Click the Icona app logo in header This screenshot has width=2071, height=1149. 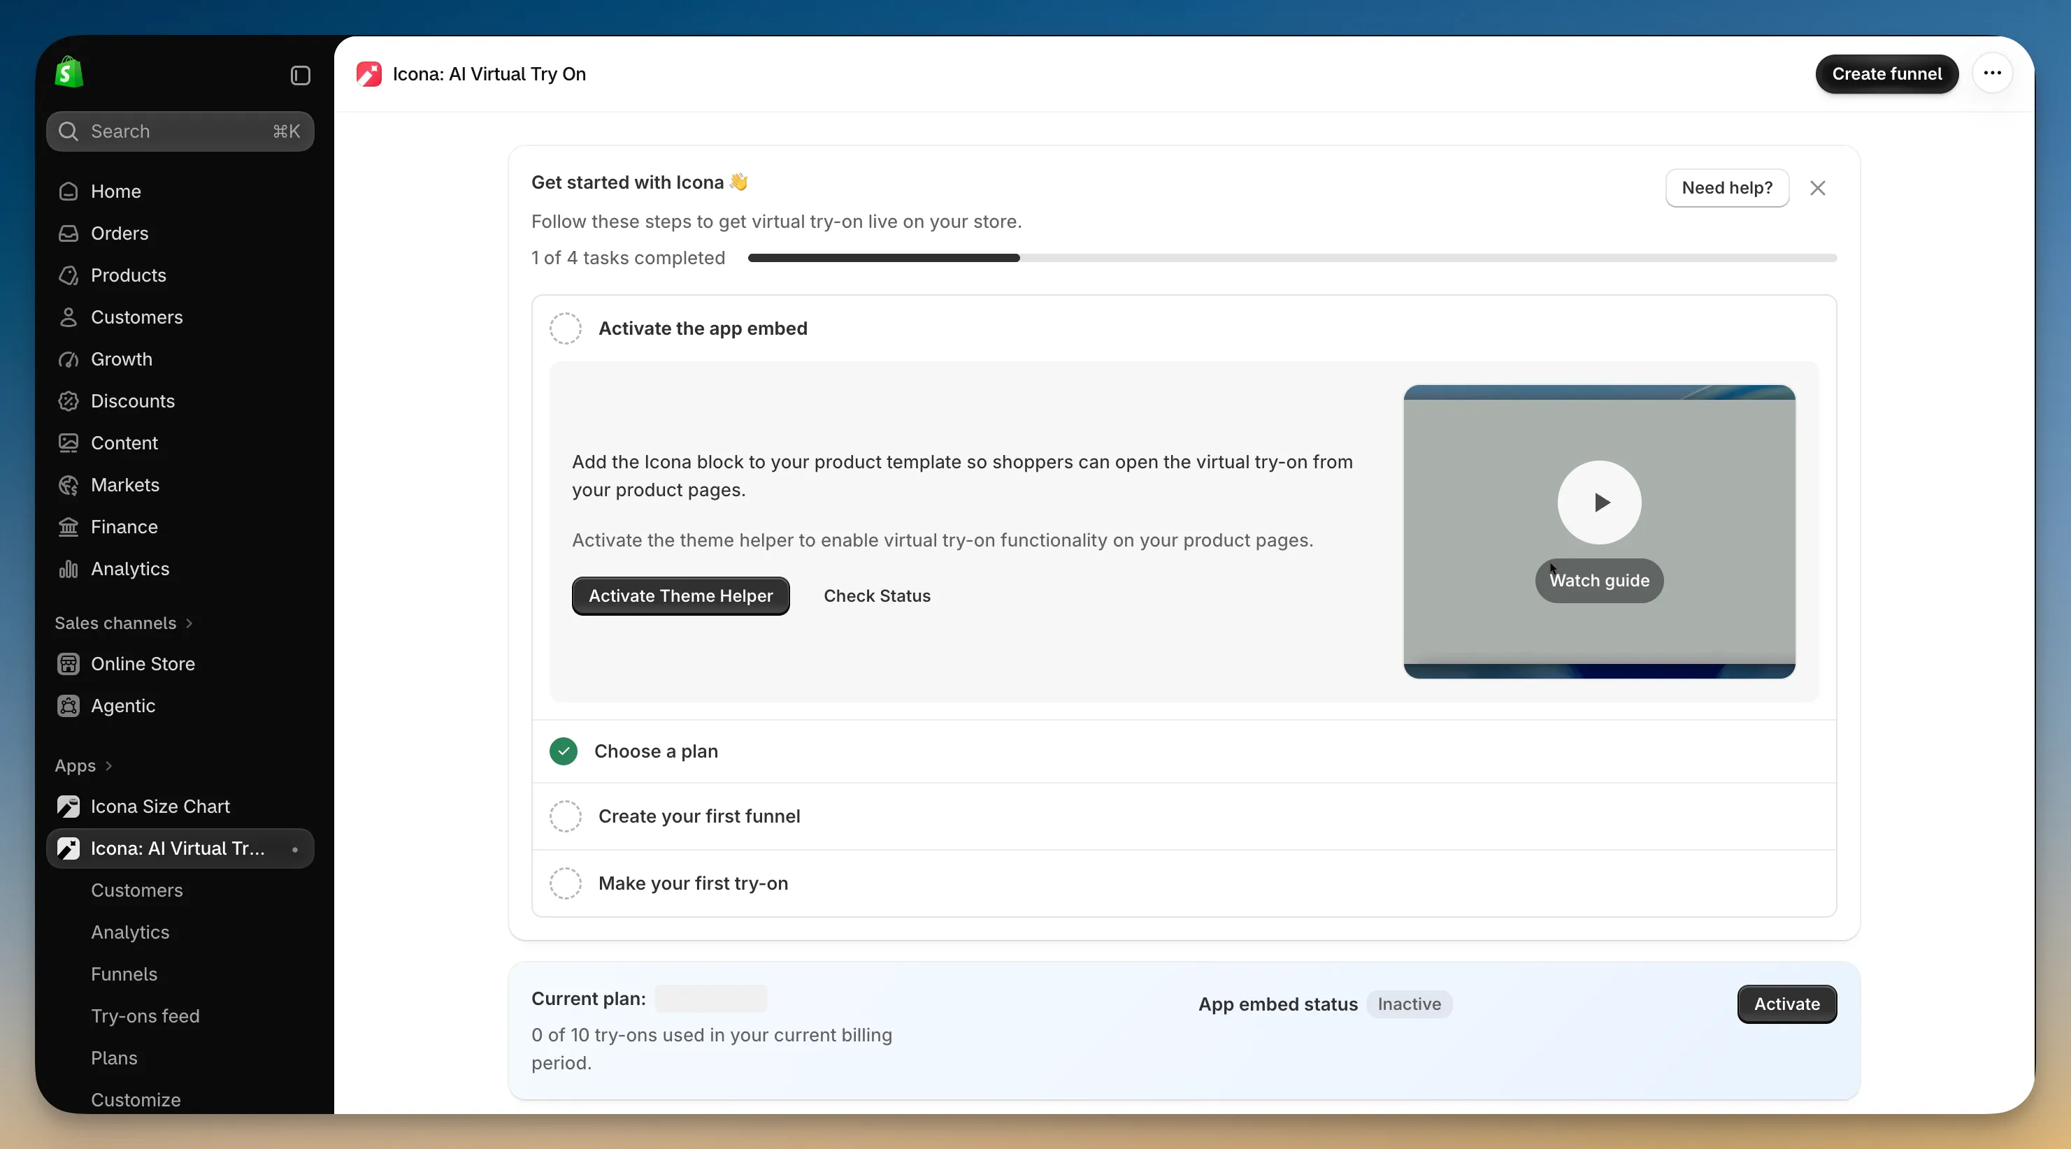(369, 74)
